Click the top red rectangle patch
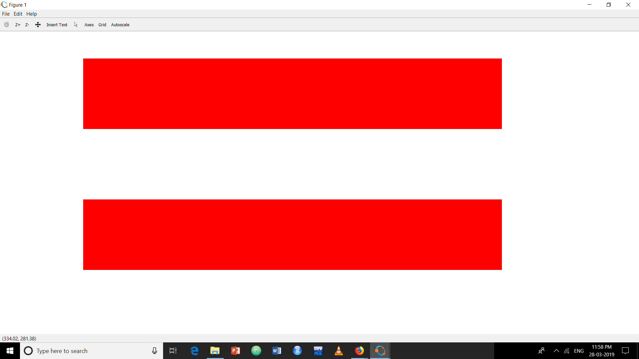639x359 pixels. coord(292,93)
